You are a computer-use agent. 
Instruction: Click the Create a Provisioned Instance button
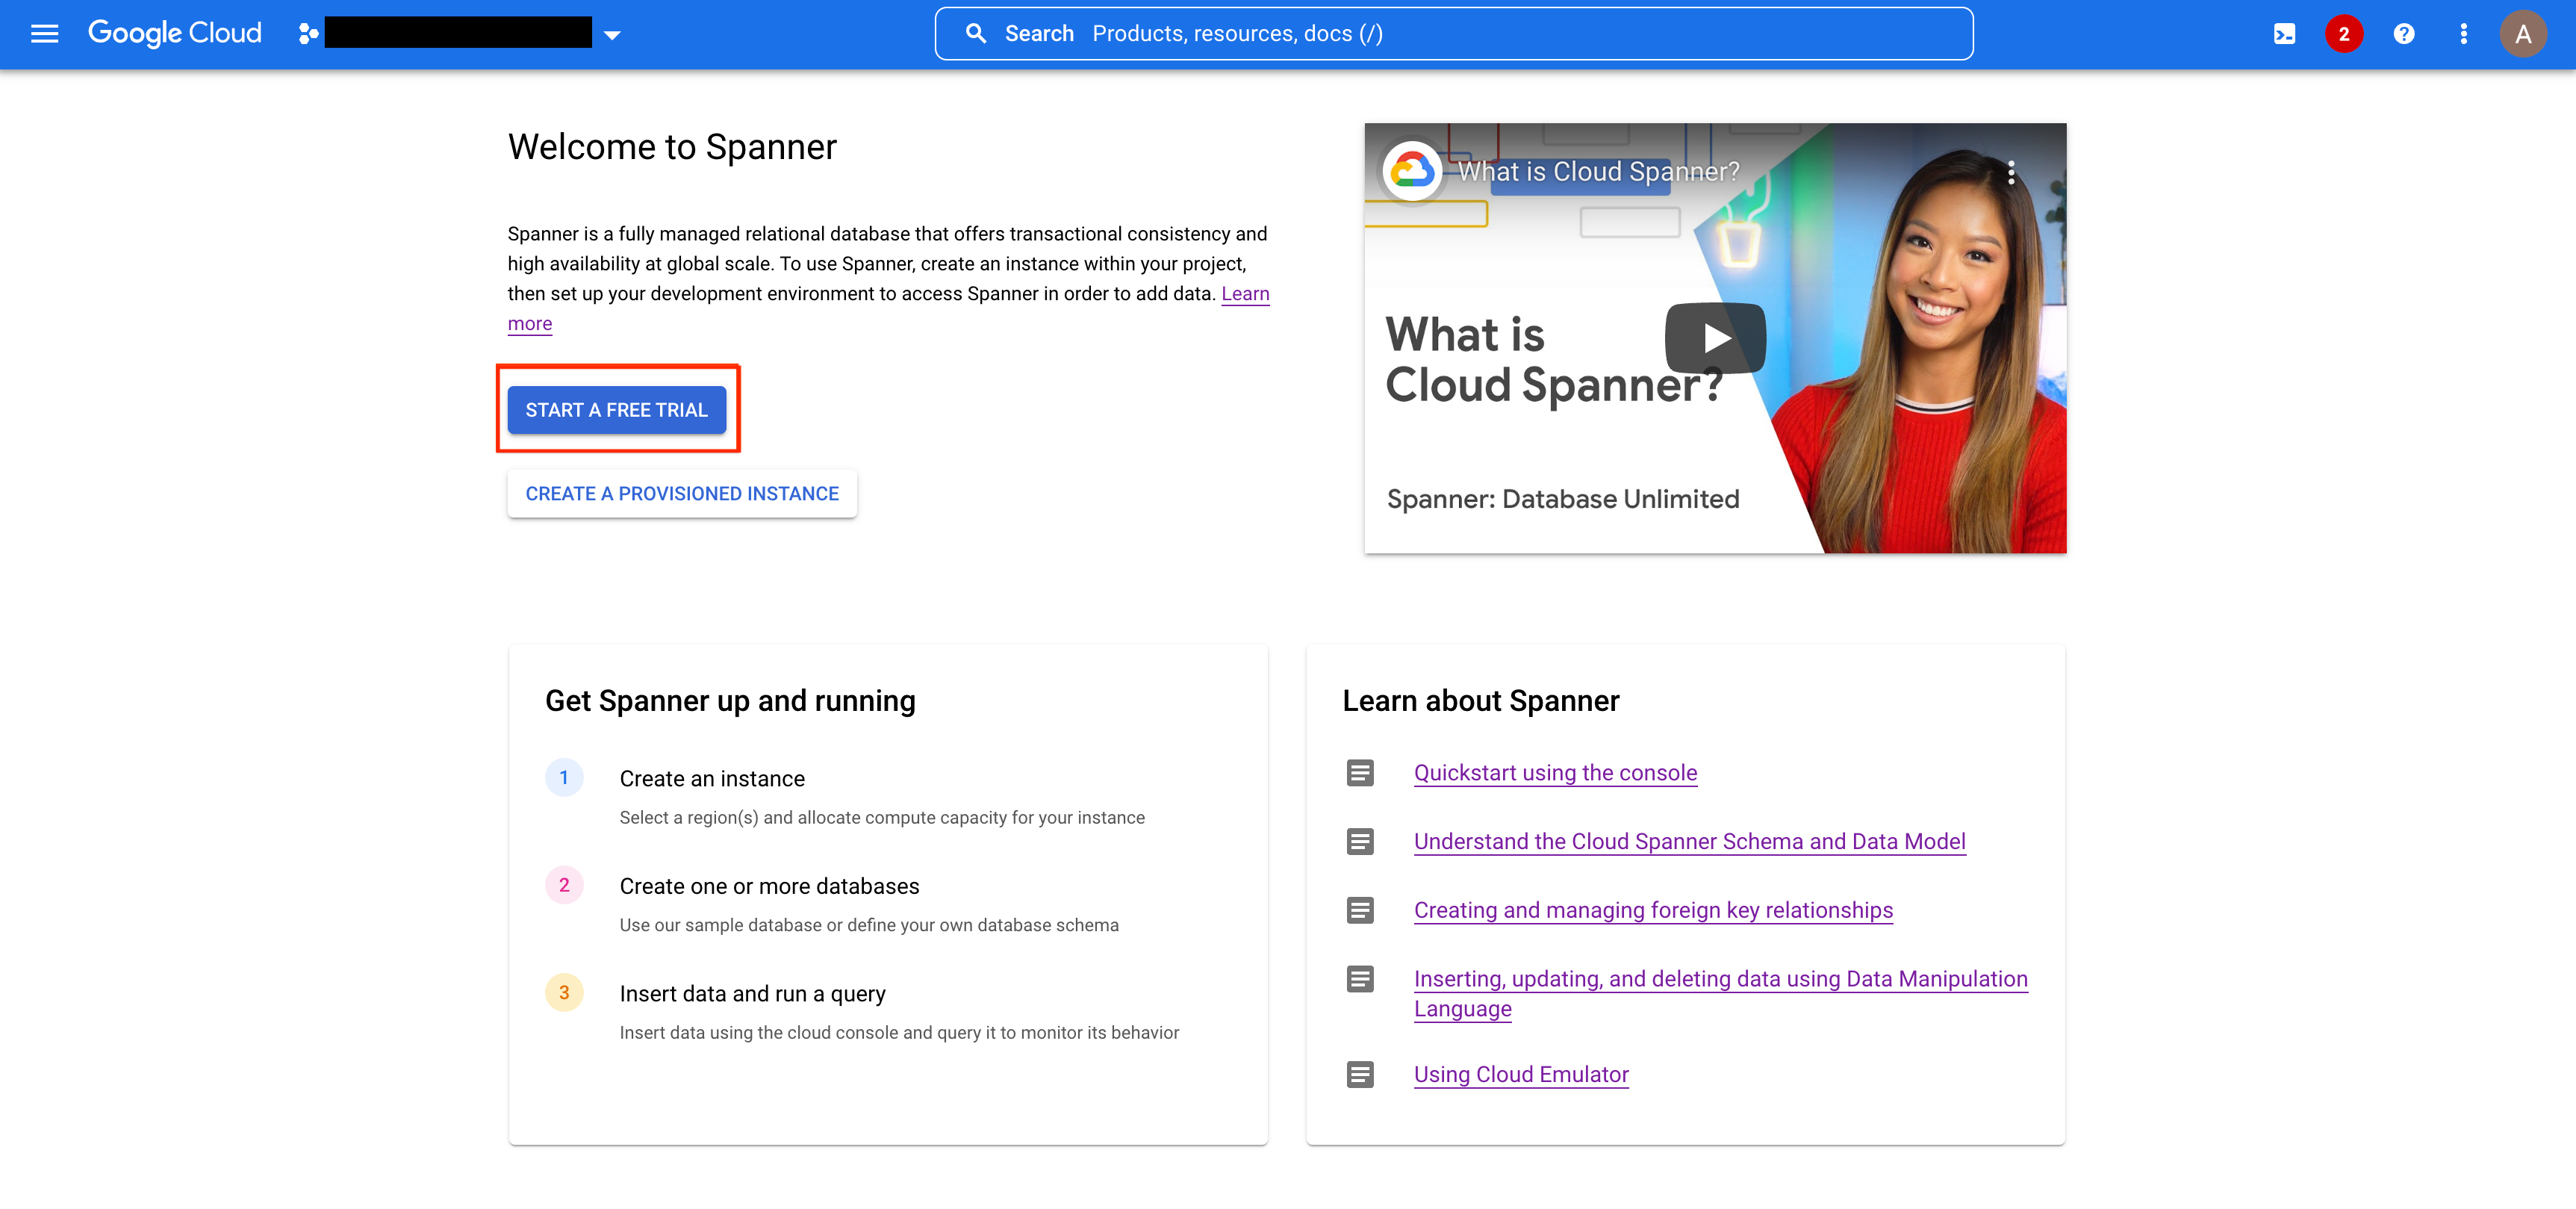(682, 491)
